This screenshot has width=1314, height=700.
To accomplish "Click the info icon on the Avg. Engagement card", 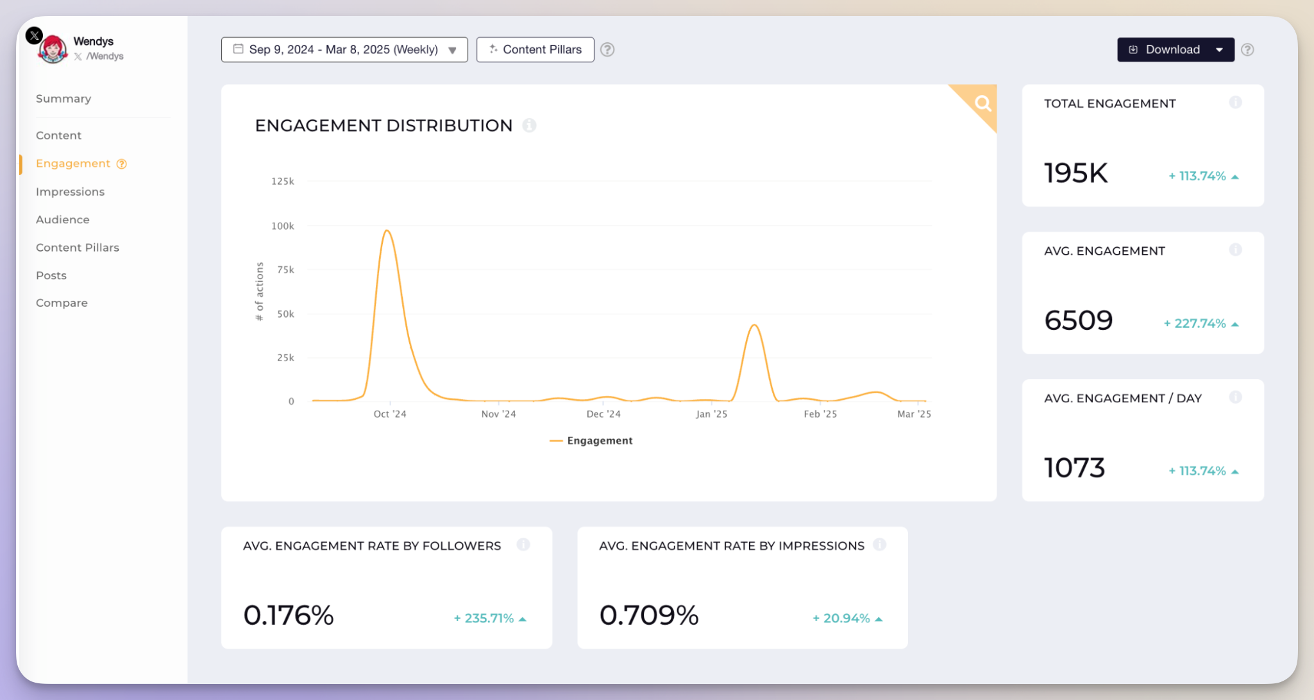I will tap(1235, 250).
